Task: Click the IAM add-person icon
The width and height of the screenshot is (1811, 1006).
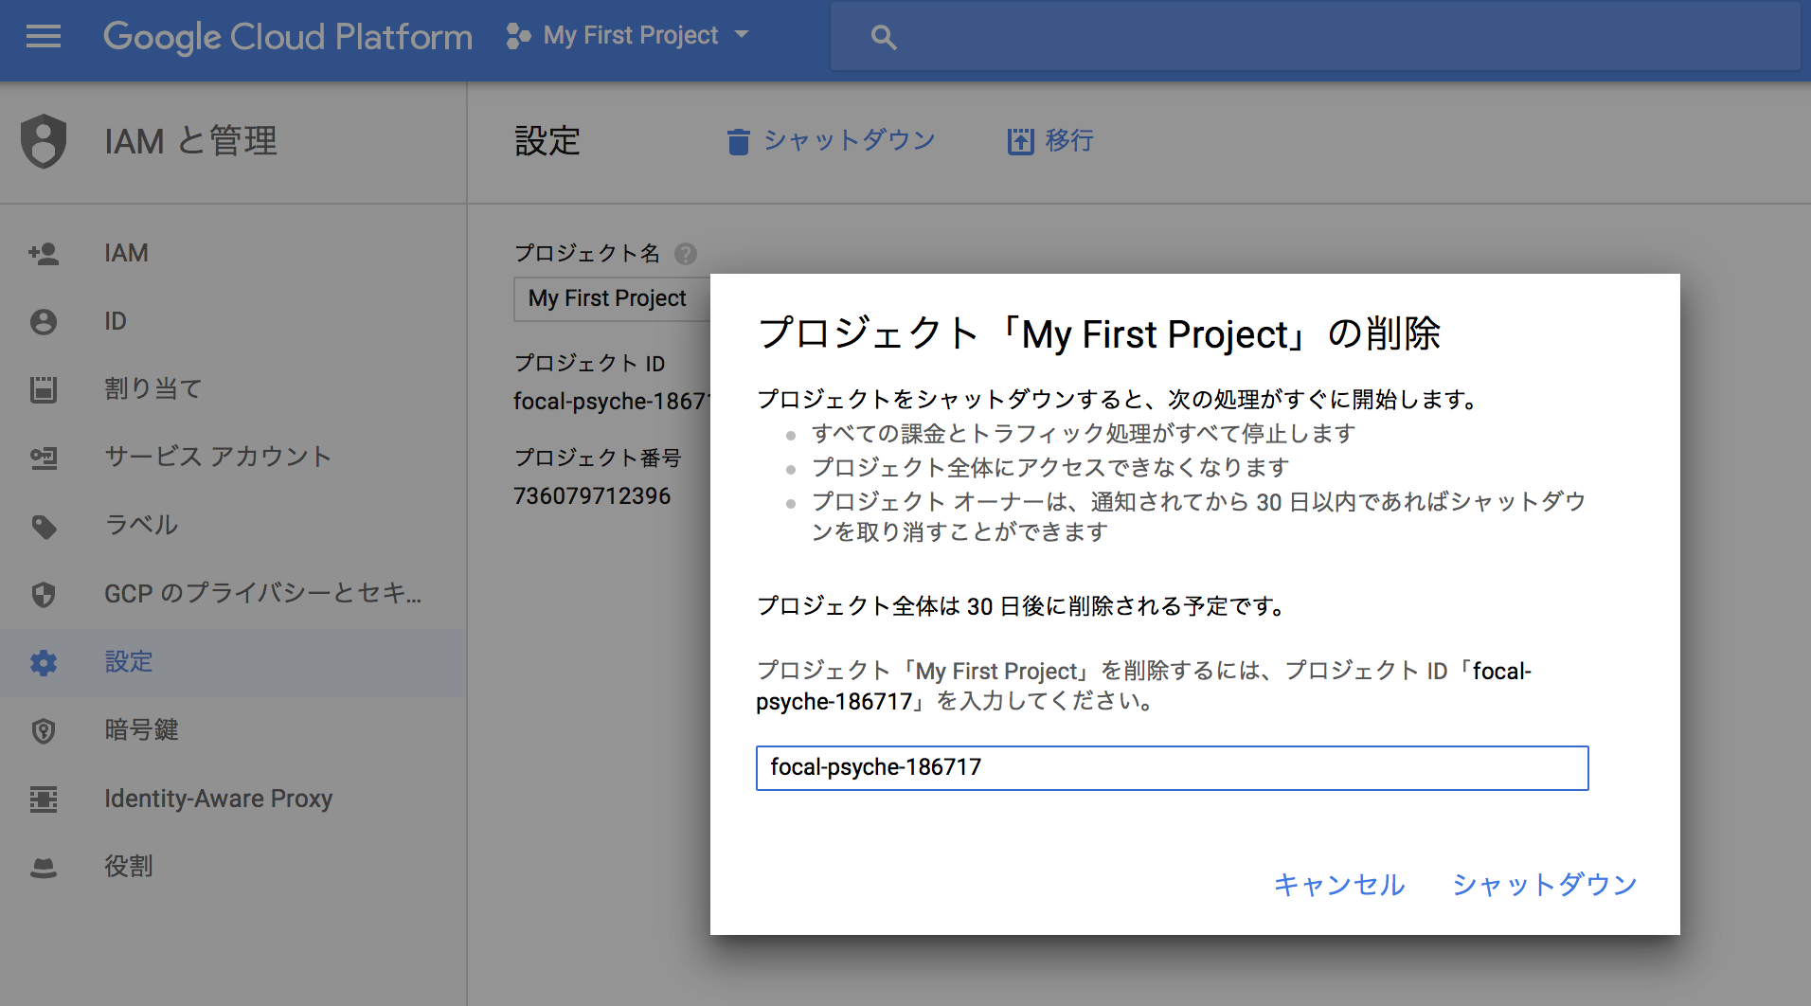Action: (x=44, y=253)
